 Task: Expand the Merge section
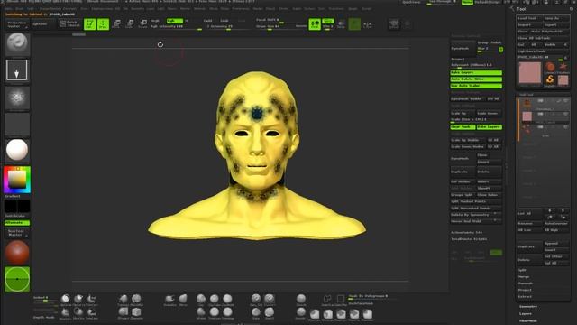[x=524, y=277]
